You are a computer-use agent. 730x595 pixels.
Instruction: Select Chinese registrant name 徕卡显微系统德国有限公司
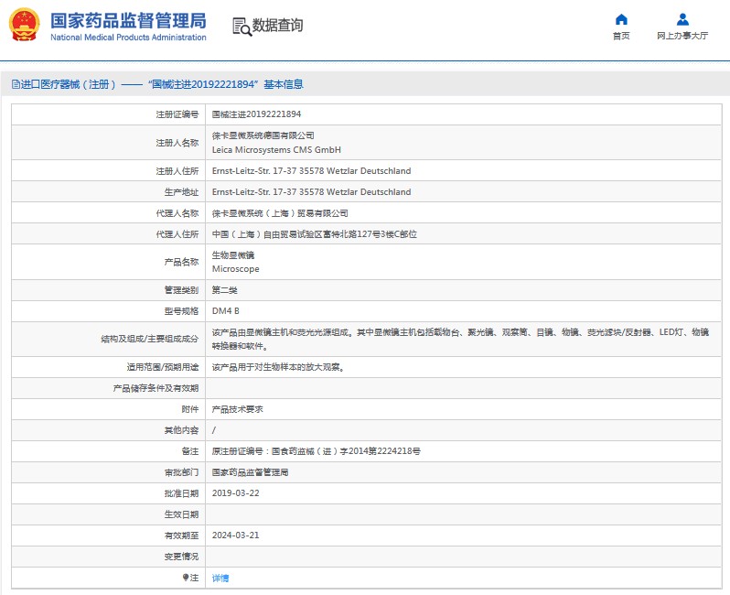[263, 135]
